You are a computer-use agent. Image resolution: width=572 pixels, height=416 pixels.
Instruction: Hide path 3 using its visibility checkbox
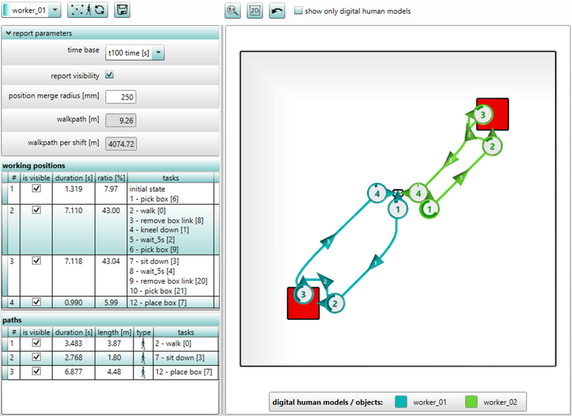pyautogui.click(x=36, y=372)
